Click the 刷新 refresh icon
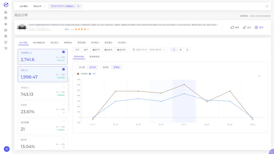The width and height of the screenshot is (274, 154). click(x=232, y=28)
